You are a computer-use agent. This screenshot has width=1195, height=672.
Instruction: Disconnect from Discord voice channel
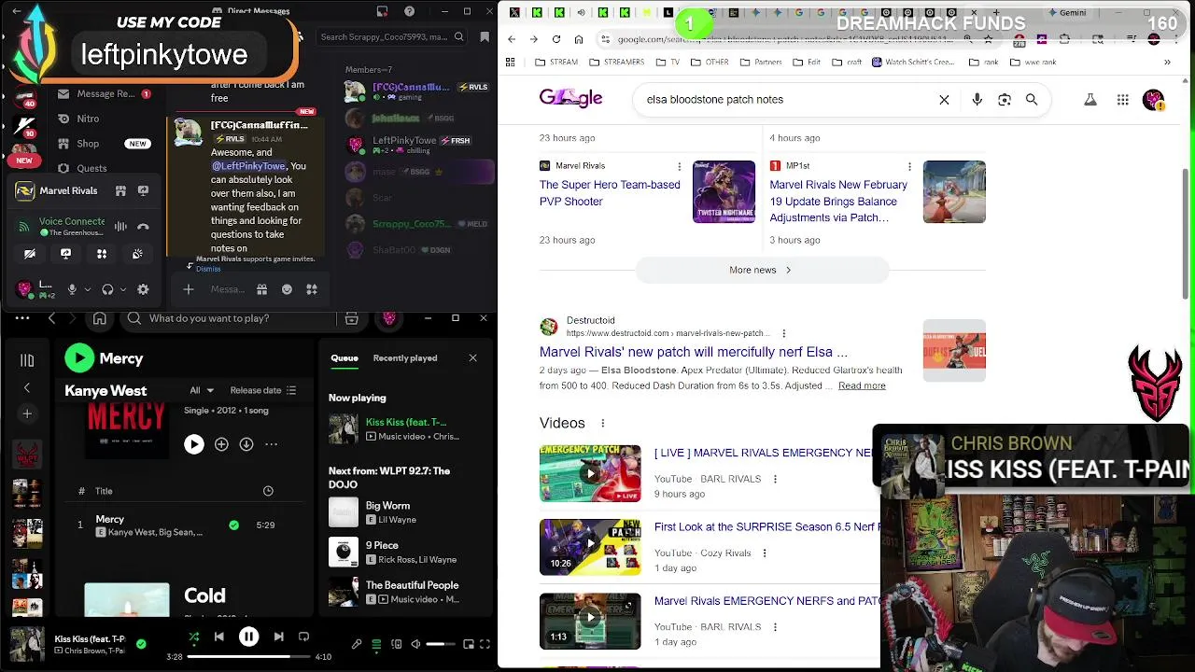click(x=143, y=226)
